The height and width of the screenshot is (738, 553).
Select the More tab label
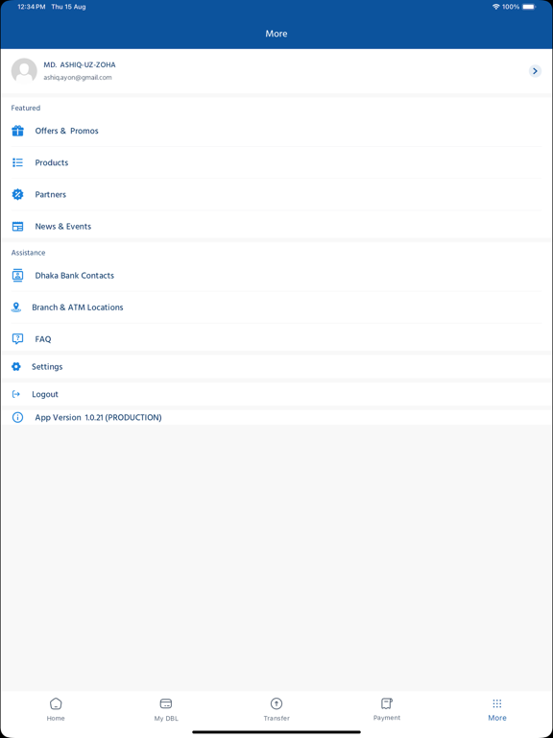pyautogui.click(x=497, y=718)
